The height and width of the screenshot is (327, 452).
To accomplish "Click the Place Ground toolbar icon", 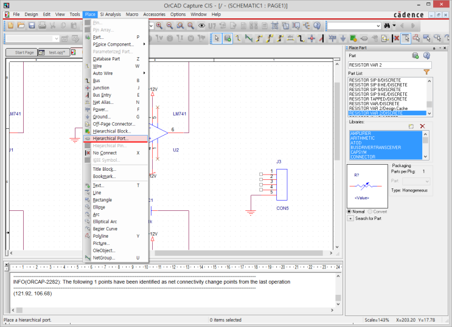I will pyautogui.click(x=343, y=38).
